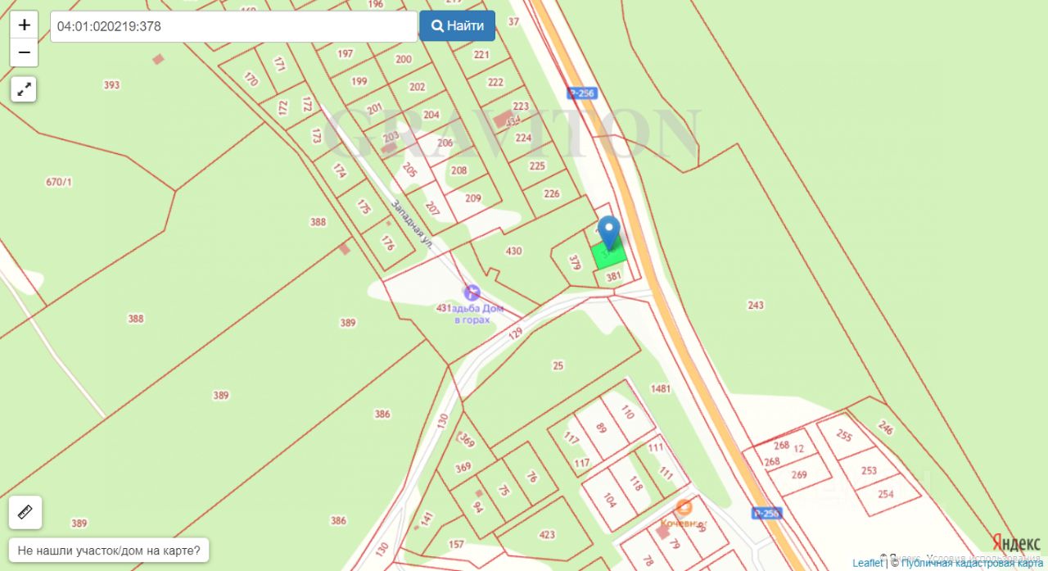Click the Западная ул. street label

411,222
